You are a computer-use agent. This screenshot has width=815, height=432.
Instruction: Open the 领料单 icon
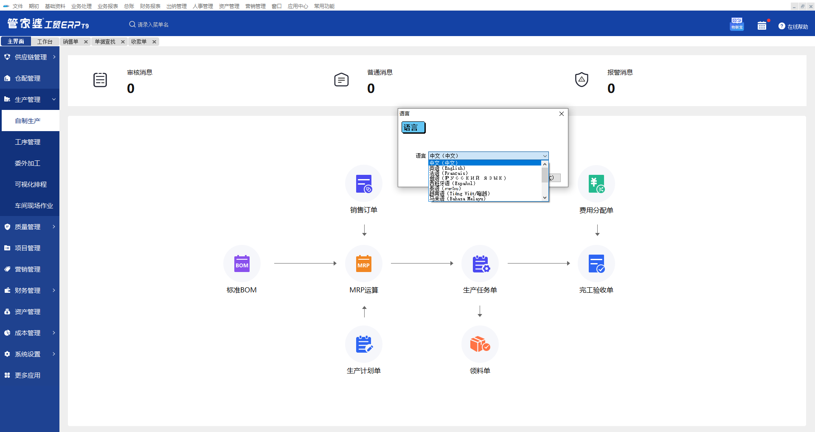point(480,344)
